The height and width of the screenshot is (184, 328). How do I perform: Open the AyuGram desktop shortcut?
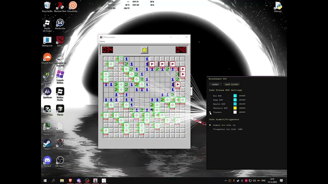point(47,93)
